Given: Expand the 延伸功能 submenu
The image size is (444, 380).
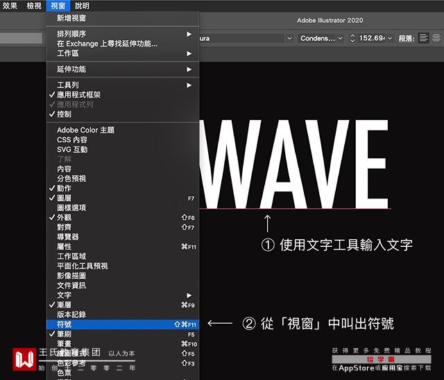Looking at the screenshot, I should coord(123,69).
